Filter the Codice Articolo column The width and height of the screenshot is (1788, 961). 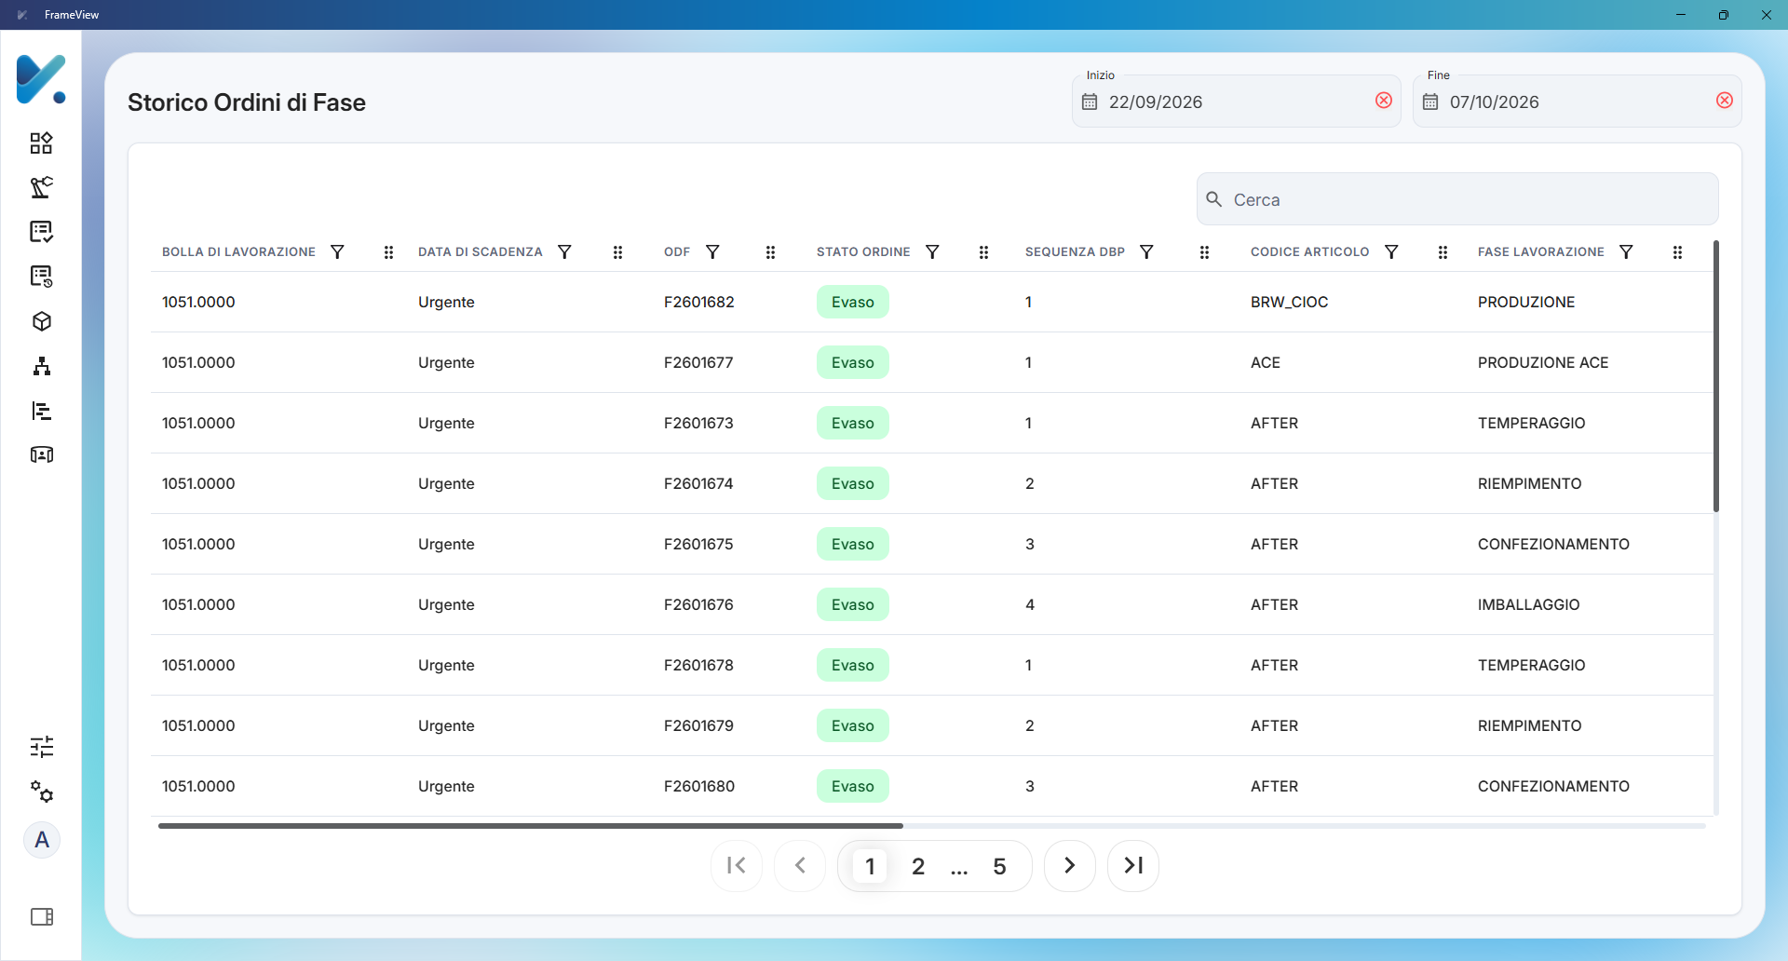1391,252
